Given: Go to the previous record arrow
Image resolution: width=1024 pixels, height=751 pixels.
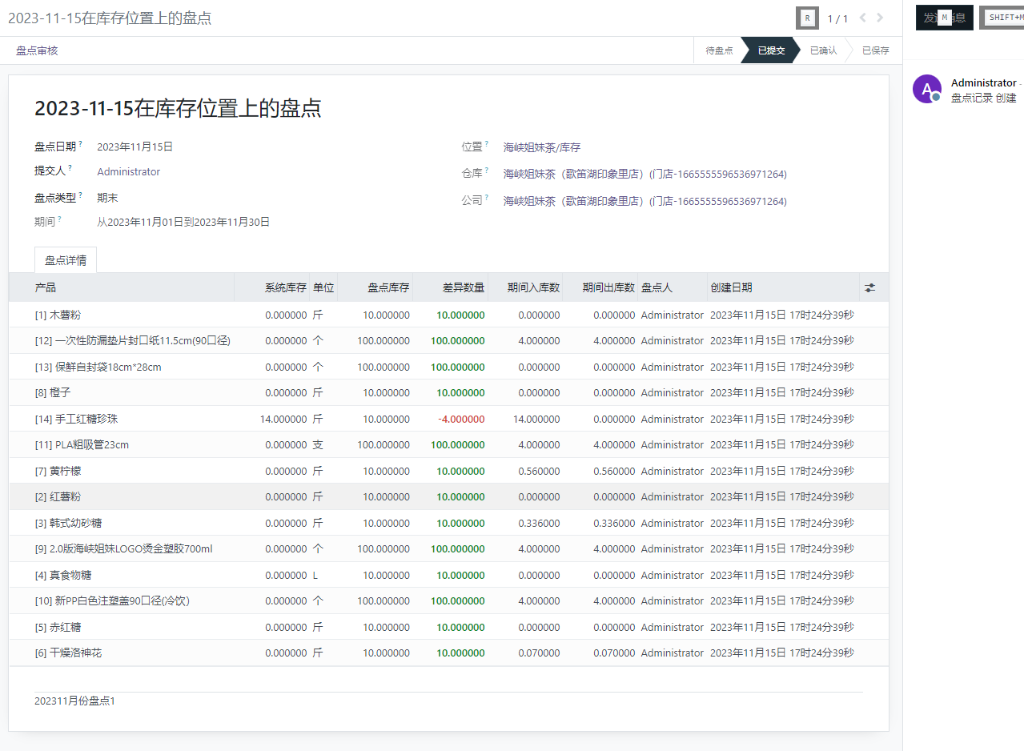Looking at the screenshot, I should point(862,18).
